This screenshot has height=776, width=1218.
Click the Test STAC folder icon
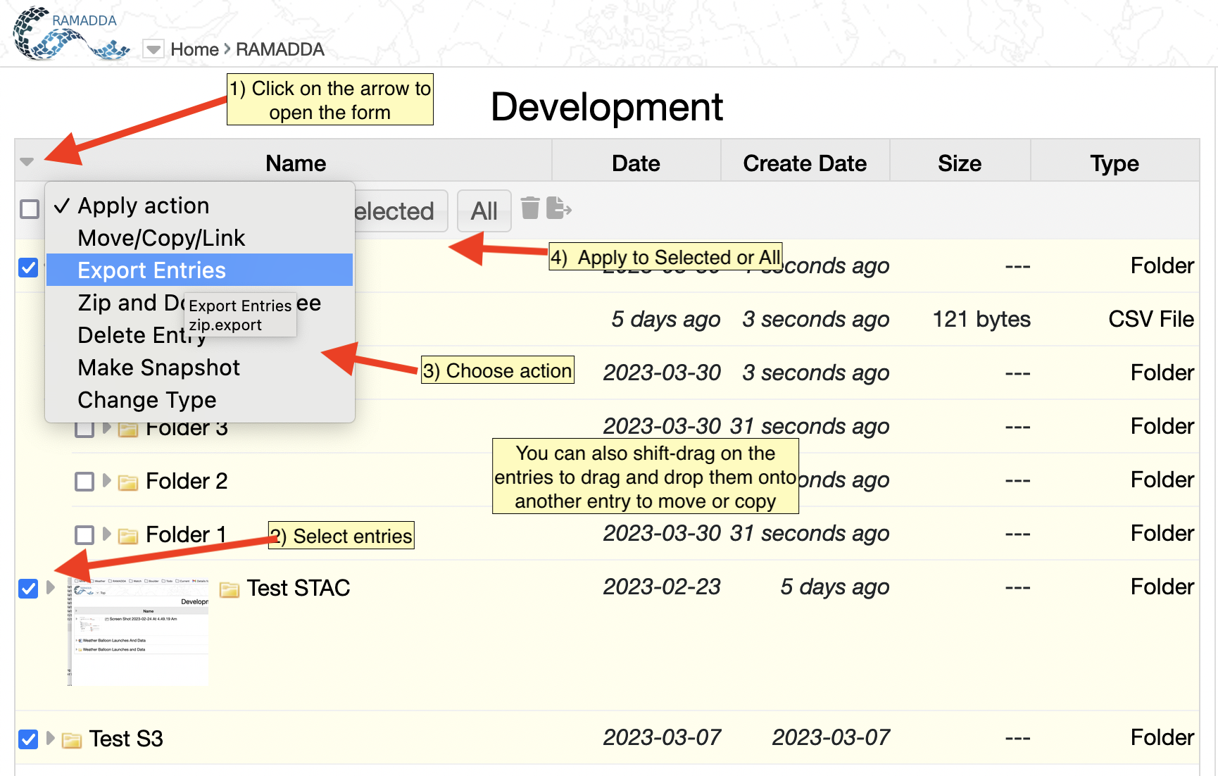coord(230,589)
